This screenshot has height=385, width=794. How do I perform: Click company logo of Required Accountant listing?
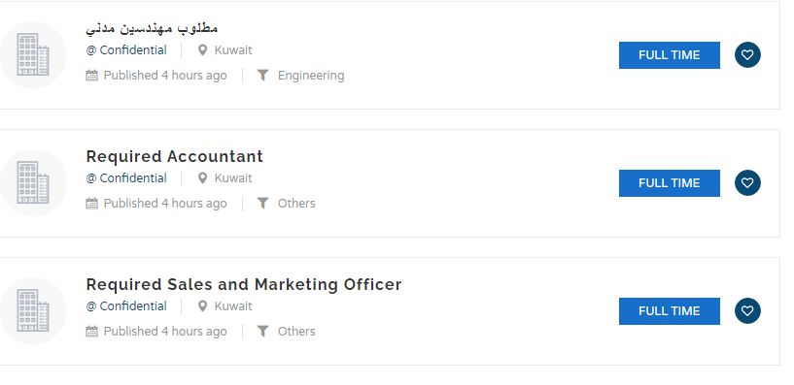click(x=33, y=183)
